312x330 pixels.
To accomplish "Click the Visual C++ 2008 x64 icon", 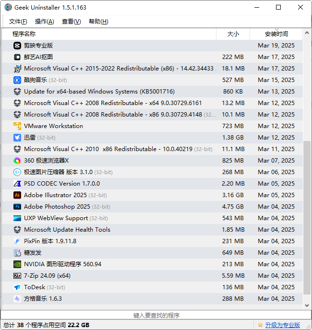I will pos(17,103).
